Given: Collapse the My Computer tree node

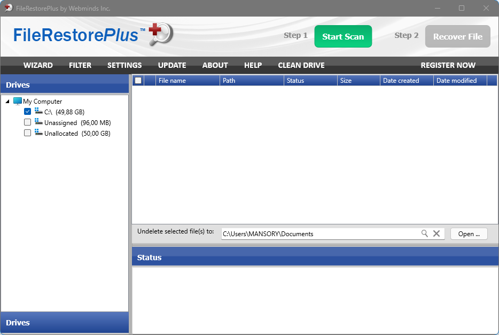Looking at the screenshot, I should coord(7,101).
